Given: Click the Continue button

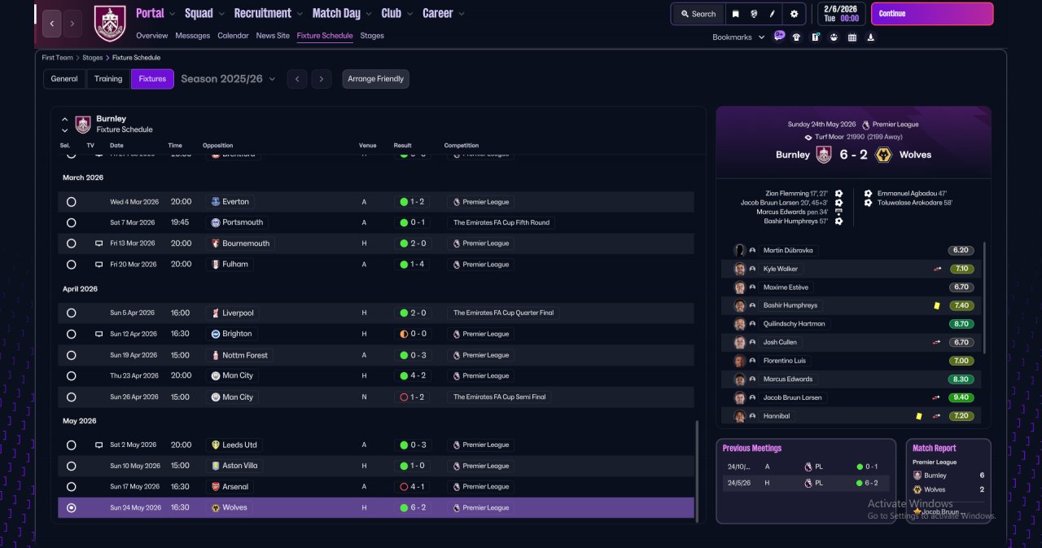Looking at the screenshot, I should (932, 14).
